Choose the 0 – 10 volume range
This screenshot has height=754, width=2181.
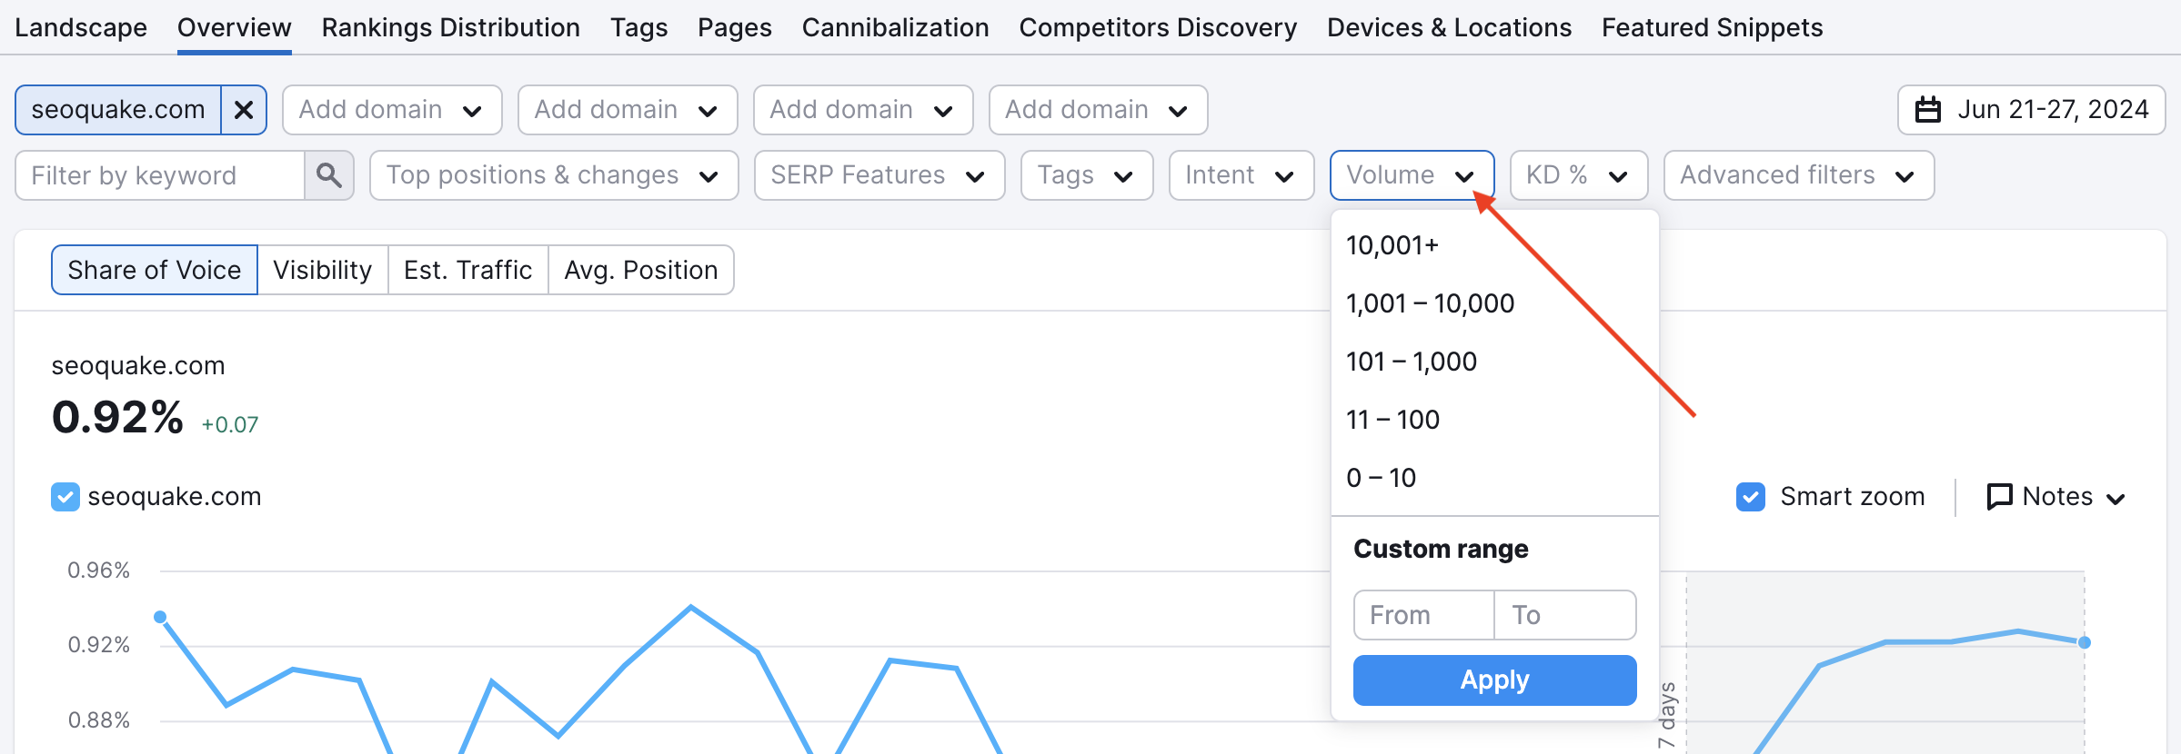point(1495,478)
